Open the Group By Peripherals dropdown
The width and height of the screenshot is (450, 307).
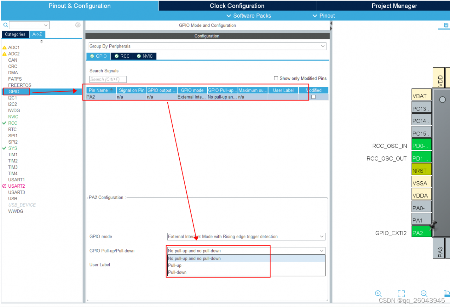point(207,46)
